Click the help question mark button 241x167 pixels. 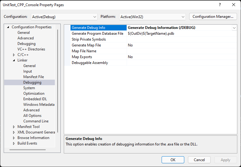(220, 5)
